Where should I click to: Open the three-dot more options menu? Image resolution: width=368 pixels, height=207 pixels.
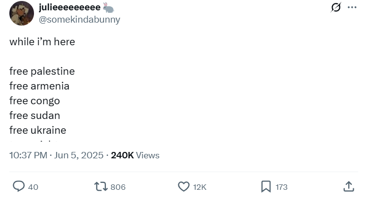click(352, 7)
